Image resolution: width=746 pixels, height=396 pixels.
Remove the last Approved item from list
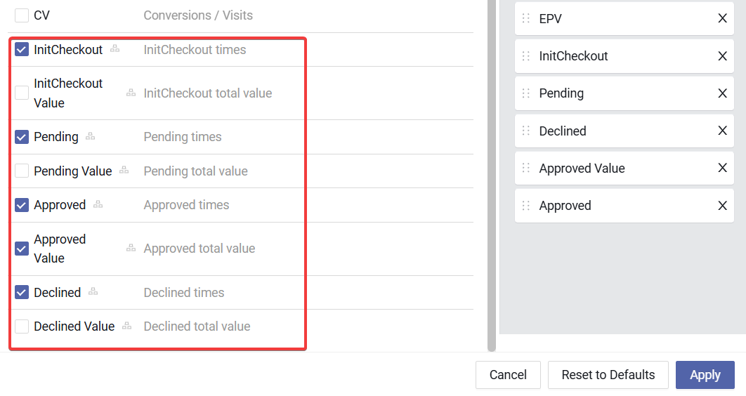click(x=722, y=206)
